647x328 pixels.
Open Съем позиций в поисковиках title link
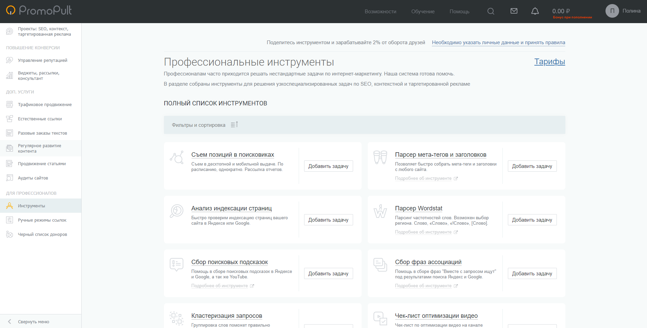point(233,155)
